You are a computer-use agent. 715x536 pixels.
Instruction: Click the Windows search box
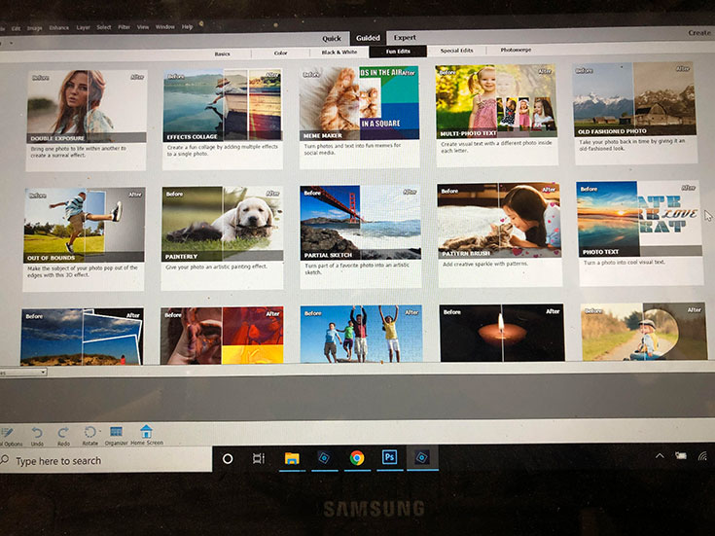(x=106, y=460)
